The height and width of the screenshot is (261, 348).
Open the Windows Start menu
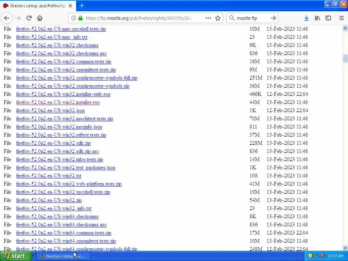16,256
